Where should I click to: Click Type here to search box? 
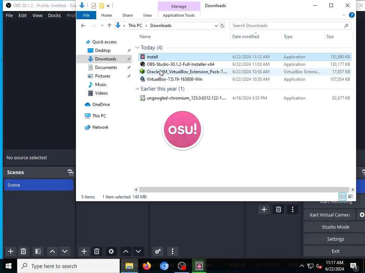68,266
